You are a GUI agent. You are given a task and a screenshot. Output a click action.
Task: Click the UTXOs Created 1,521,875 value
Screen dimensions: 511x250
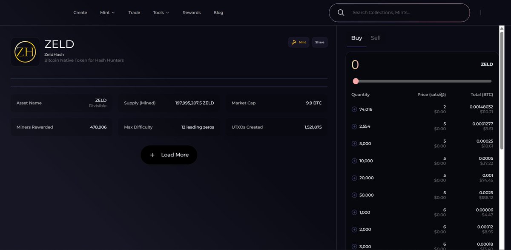click(313, 127)
